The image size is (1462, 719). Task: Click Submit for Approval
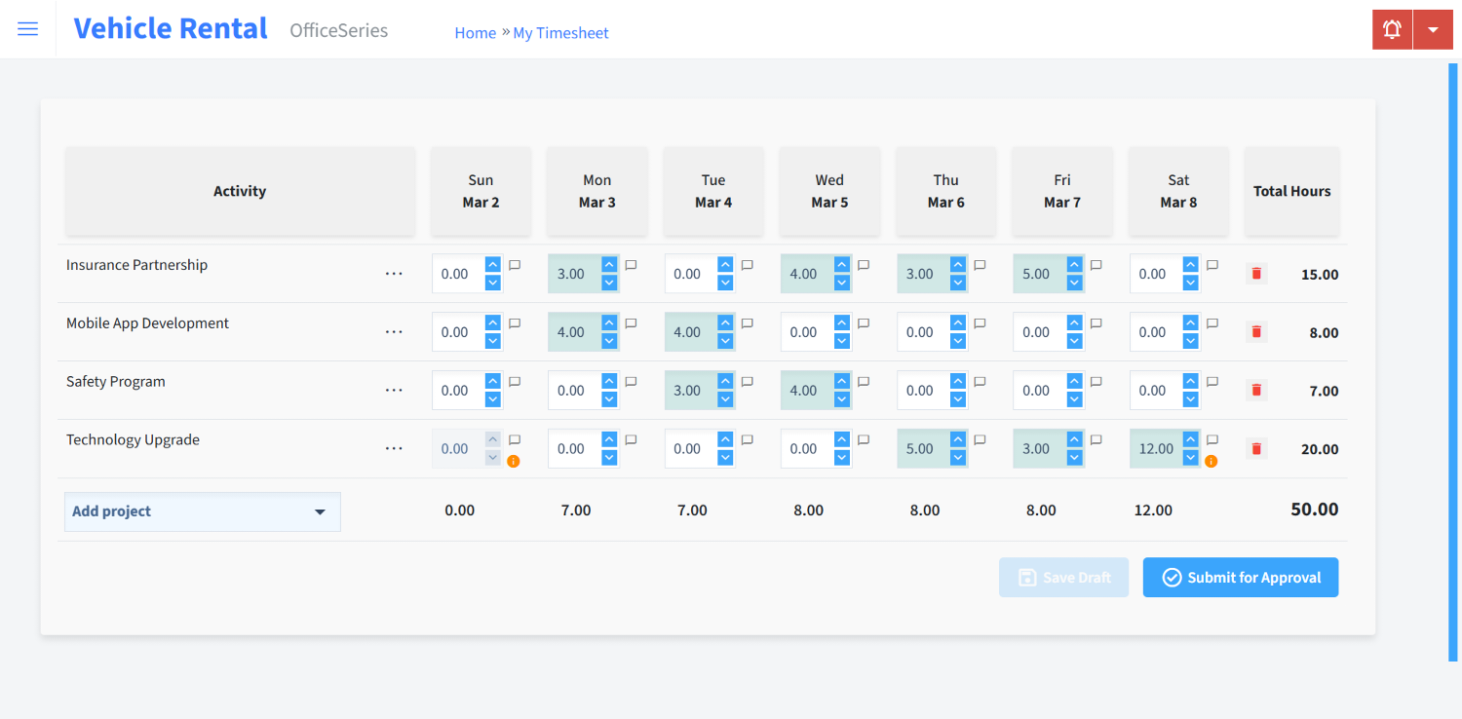tap(1240, 577)
